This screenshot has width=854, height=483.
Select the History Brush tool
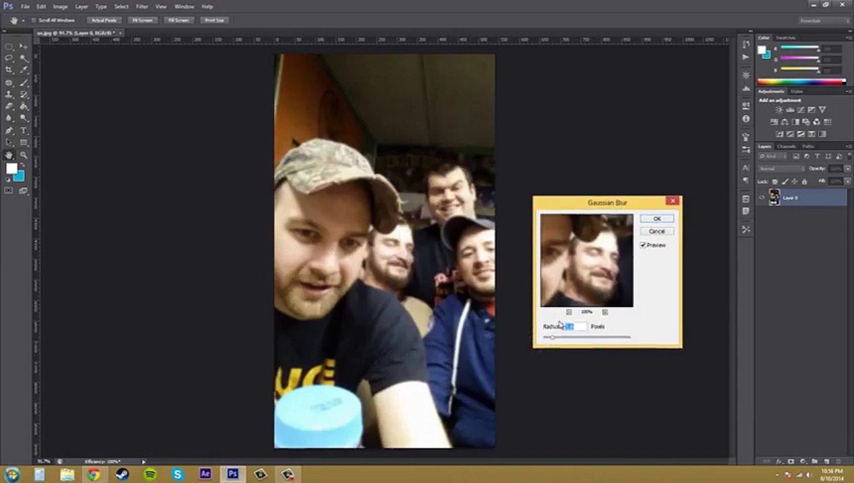[23, 94]
